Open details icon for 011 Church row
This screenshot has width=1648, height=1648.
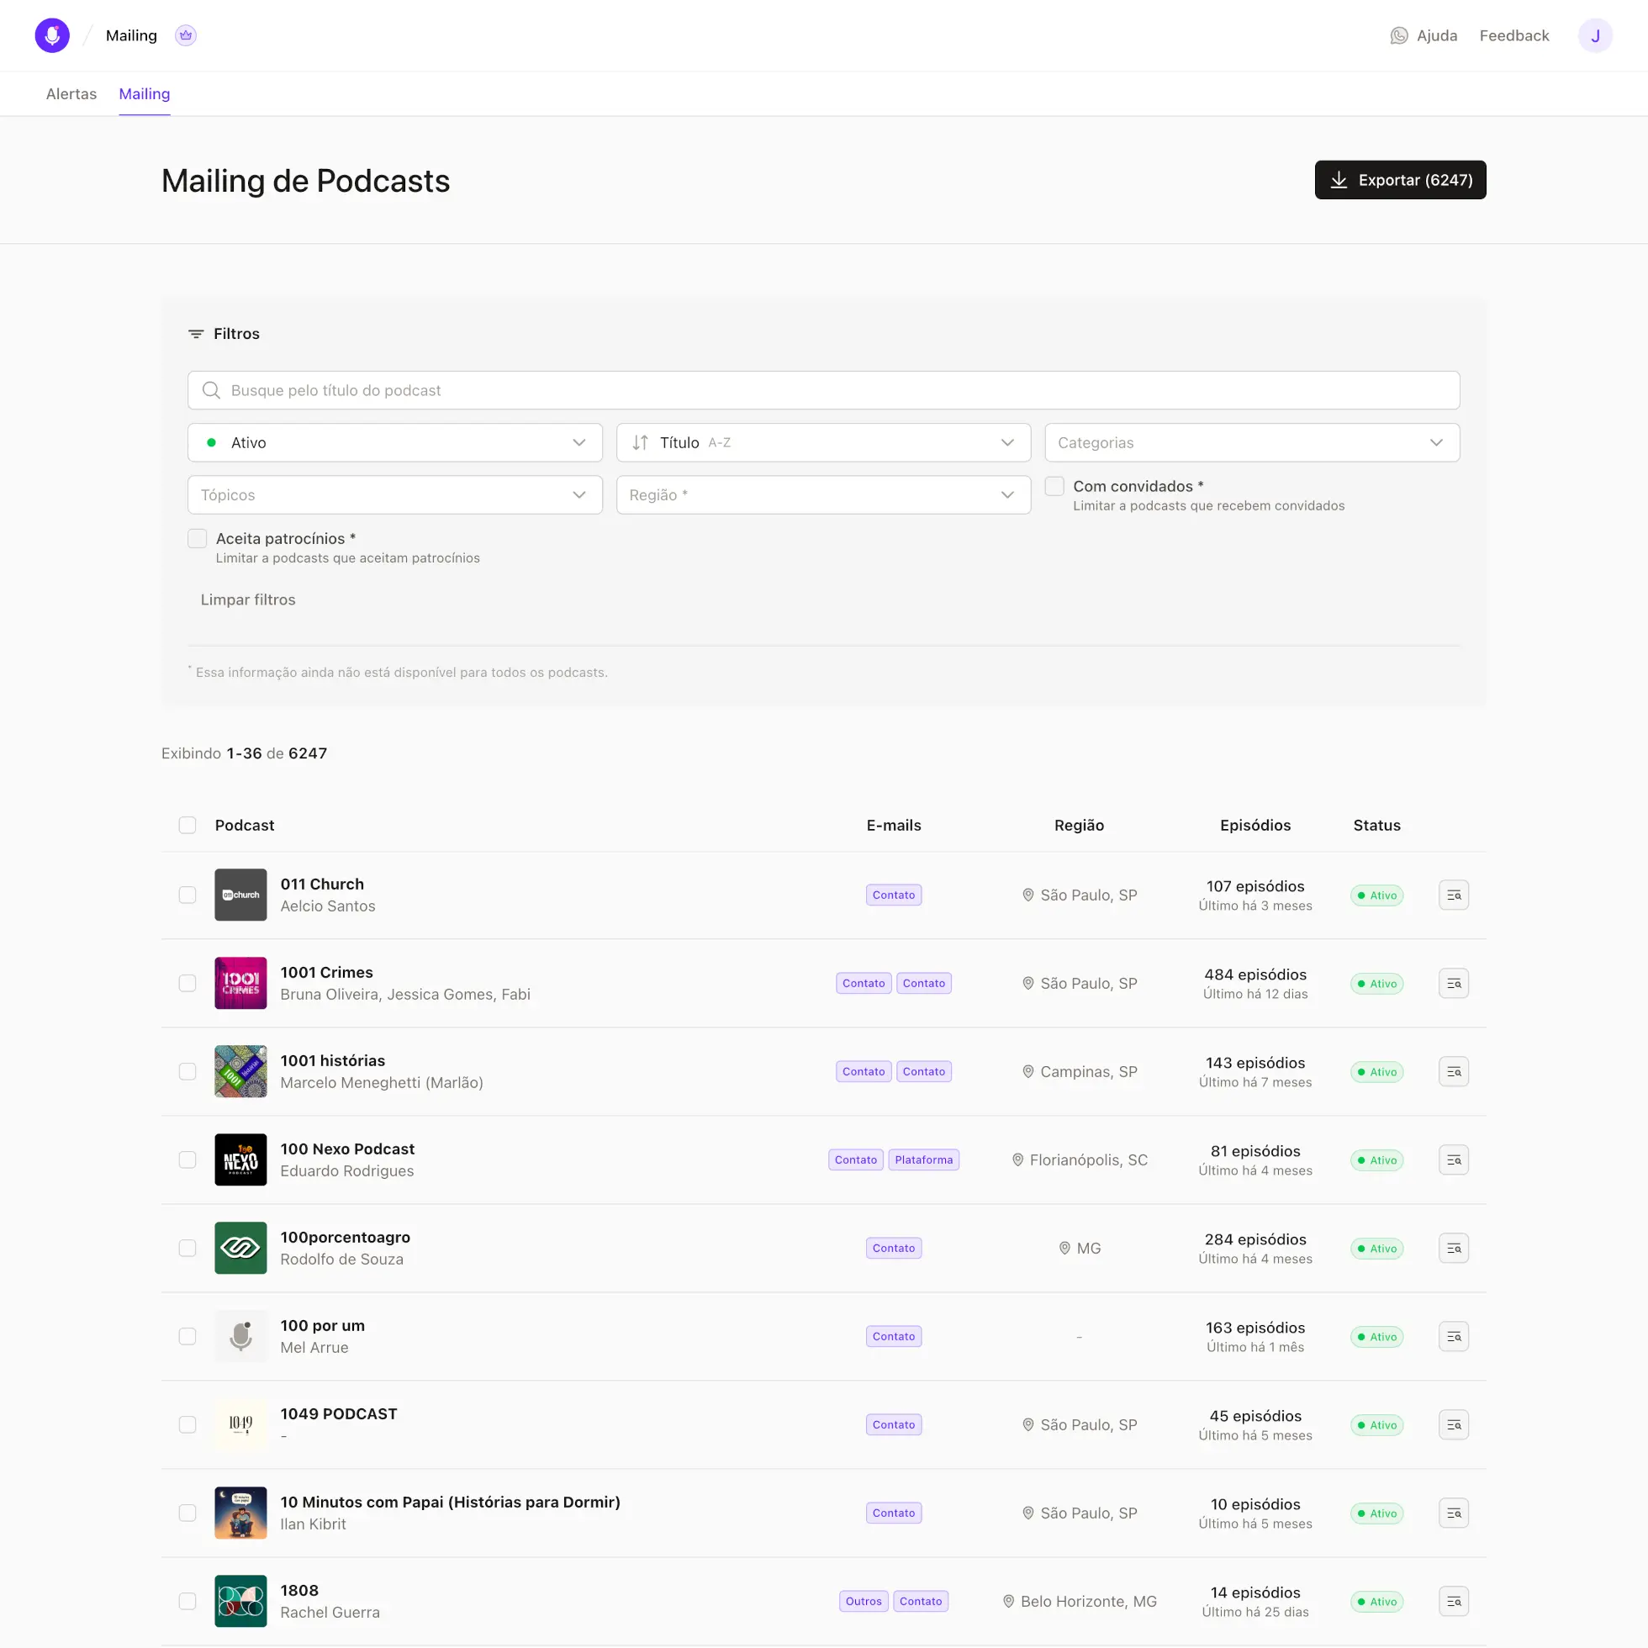coord(1453,895)
